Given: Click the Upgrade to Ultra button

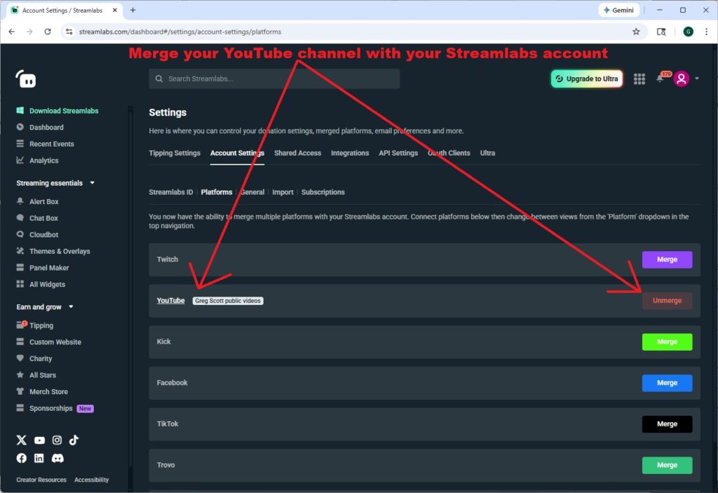Looking at the screenshot, I should coord(586,79).
